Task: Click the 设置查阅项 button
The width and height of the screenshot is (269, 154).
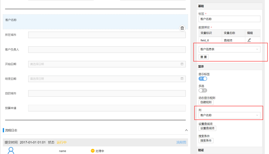Action: (207, 128)
